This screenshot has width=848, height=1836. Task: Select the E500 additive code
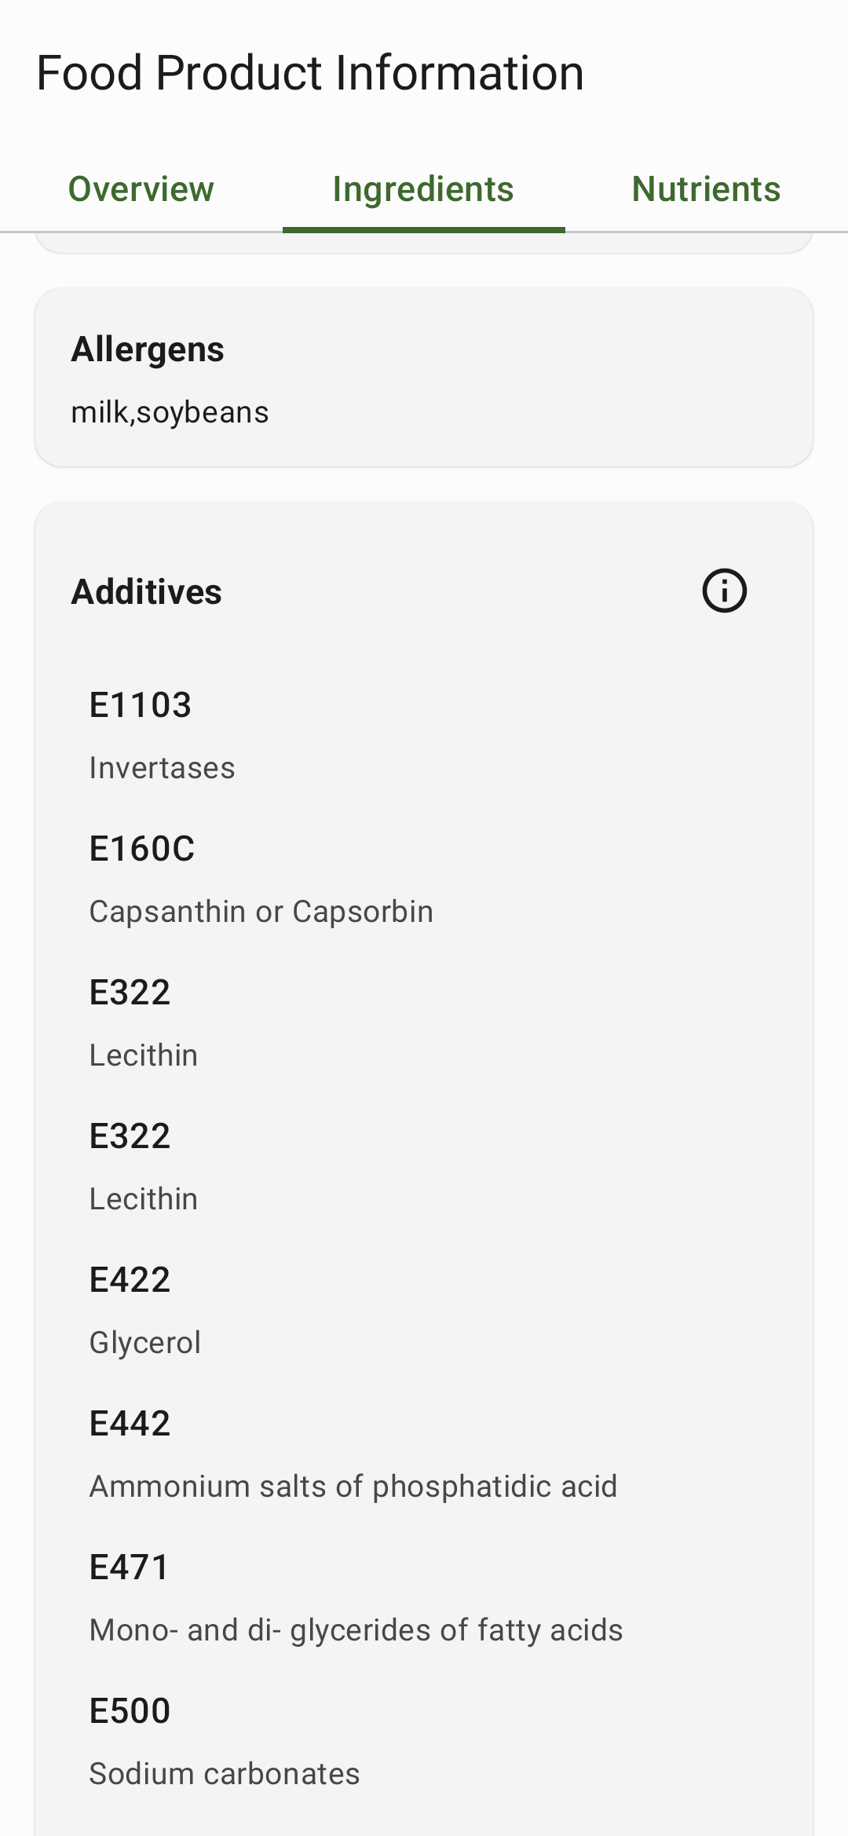[x=130, y=1711]
